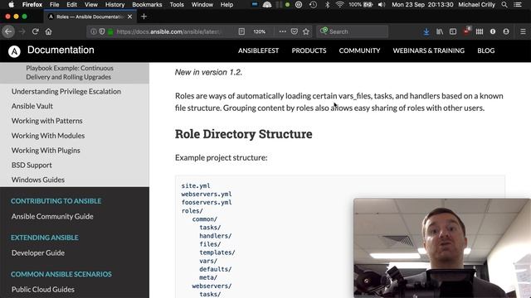Screen dimensions: 531x298
Task: Open Ansible Community Guide in sidebar
Action: tap(52, 216)
